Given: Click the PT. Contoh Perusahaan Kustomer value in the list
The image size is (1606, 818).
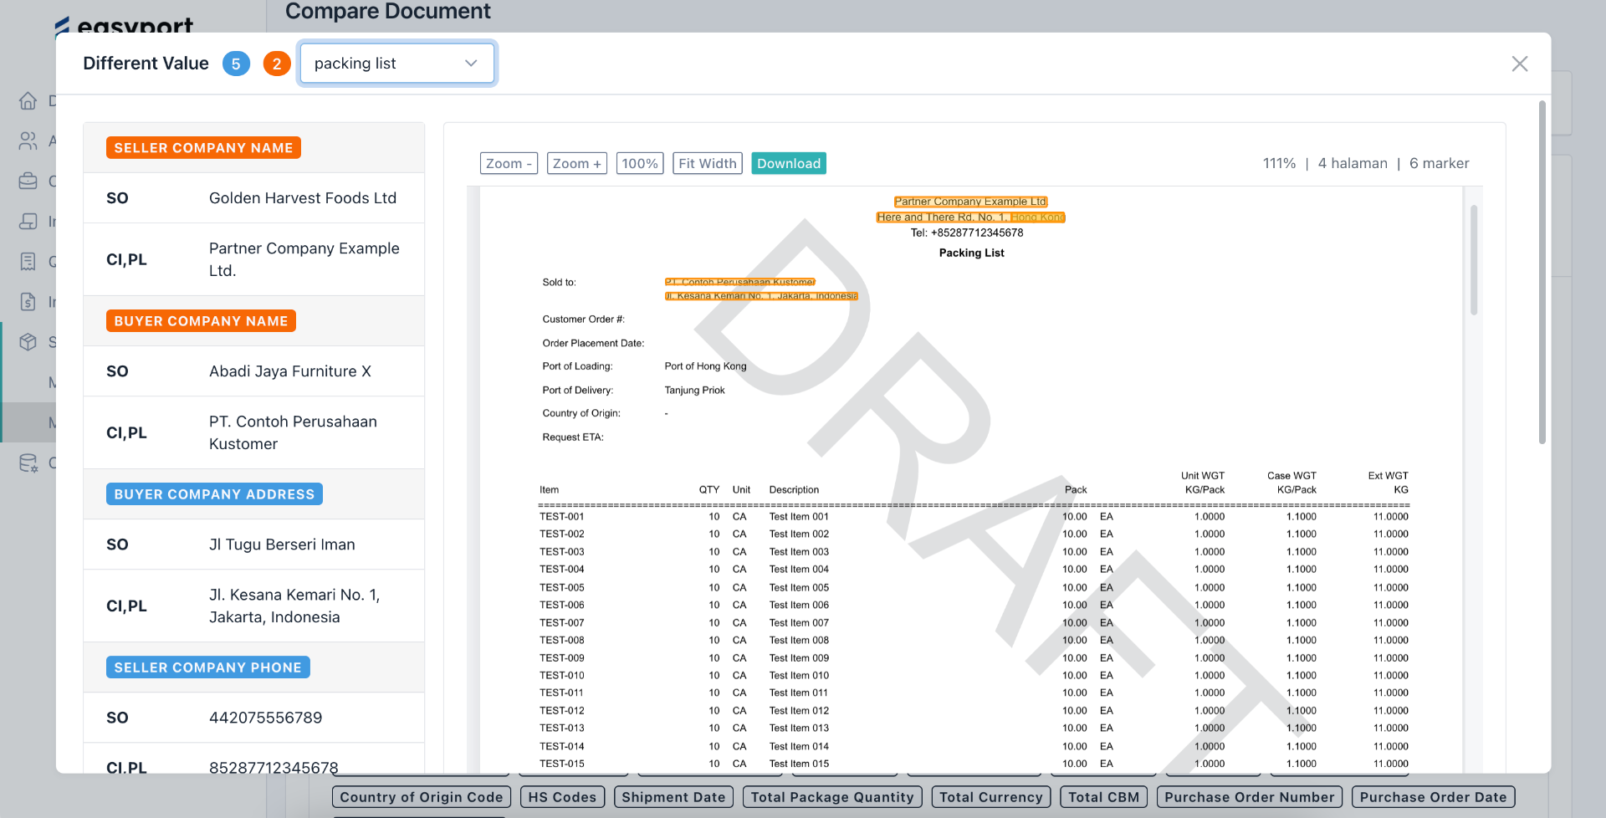Looking at the screenshot, I should (293, 432).
